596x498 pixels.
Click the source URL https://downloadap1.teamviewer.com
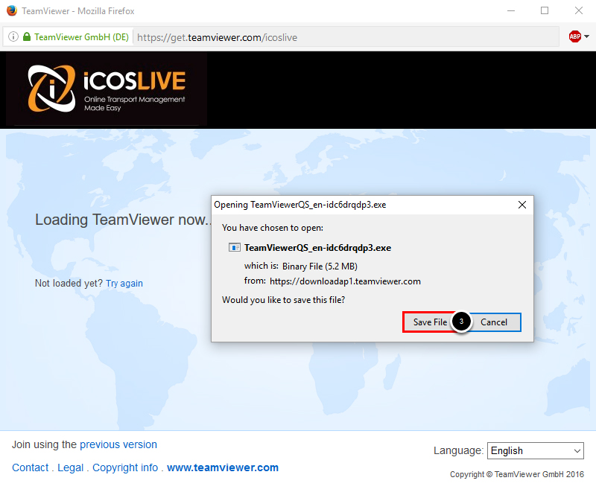coord(345,281)
